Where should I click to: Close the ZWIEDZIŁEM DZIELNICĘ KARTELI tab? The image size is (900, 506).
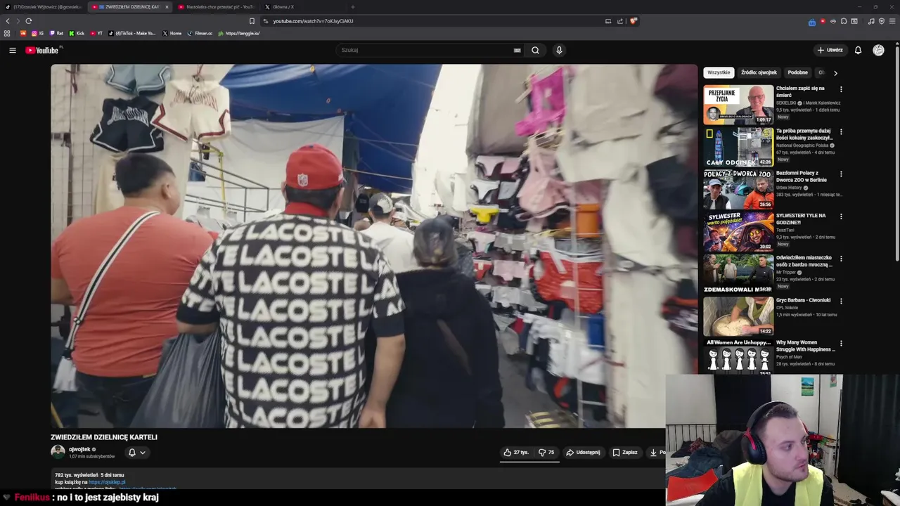(167, 7)
